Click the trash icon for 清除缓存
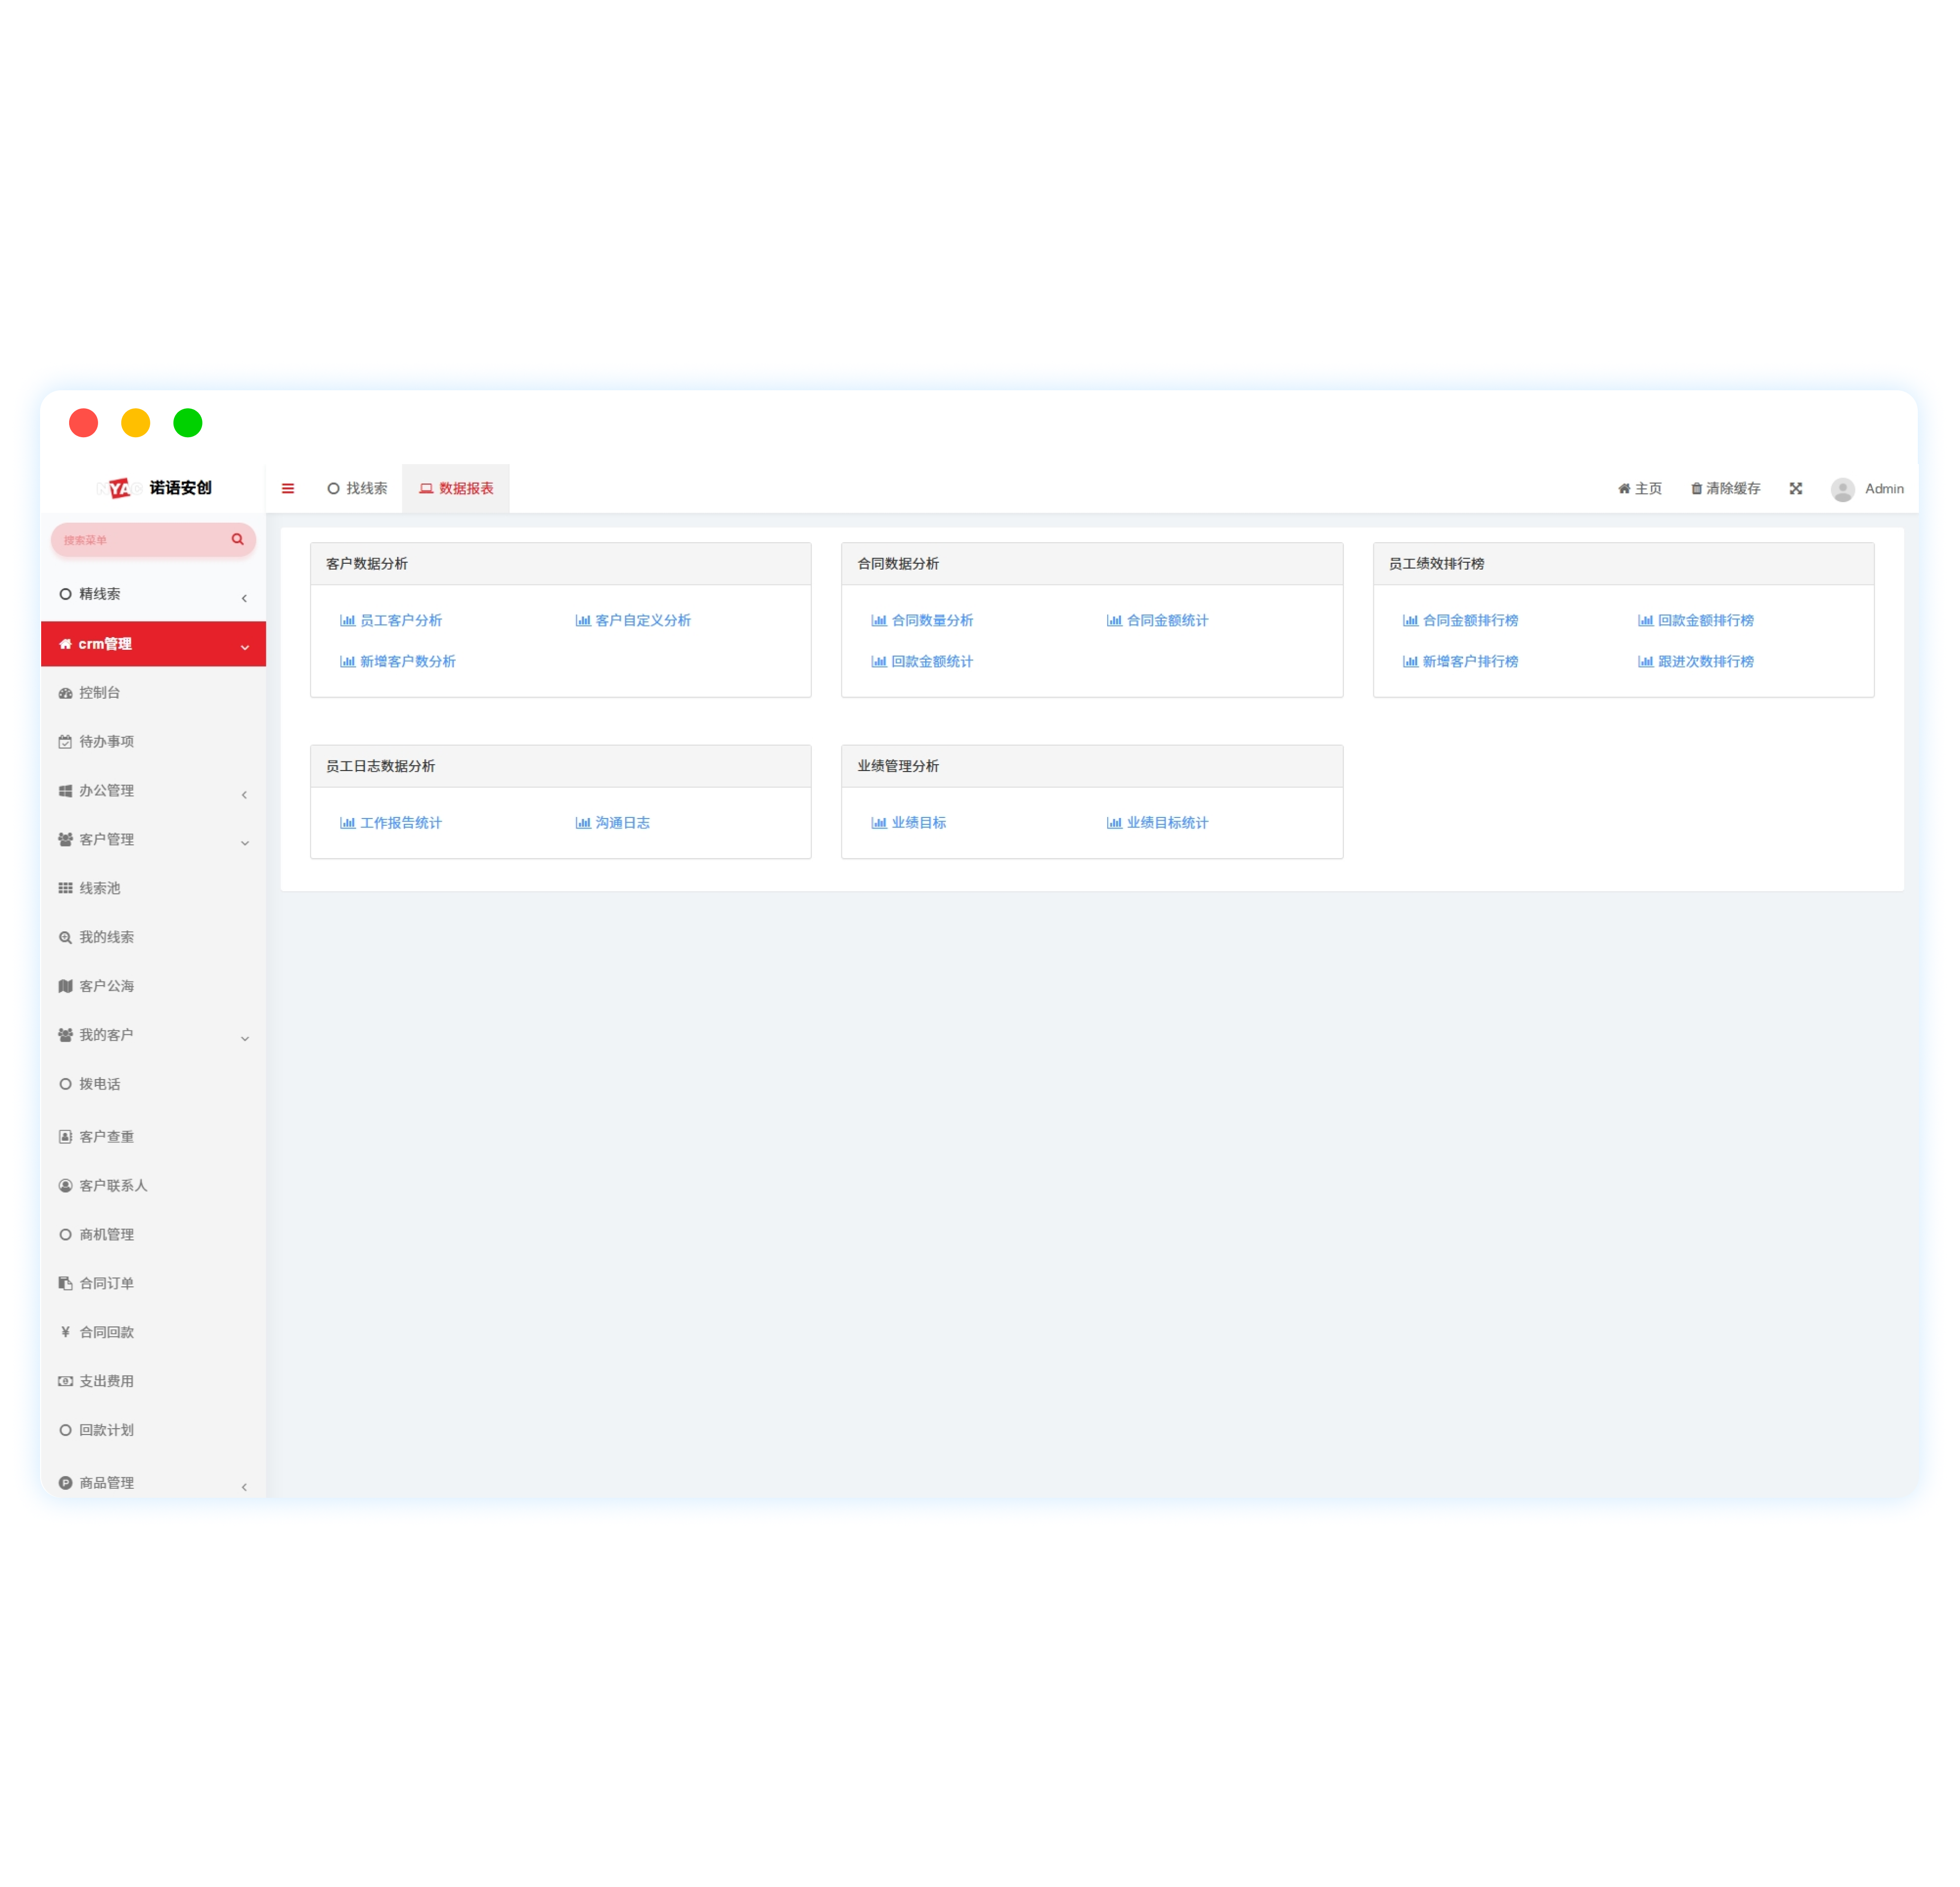The height and width of the screenshot is (1887, 1960). tap(1696, 489)
